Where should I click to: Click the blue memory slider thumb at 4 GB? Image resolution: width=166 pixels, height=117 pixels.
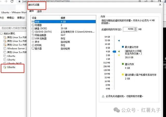tap(114, 52)
